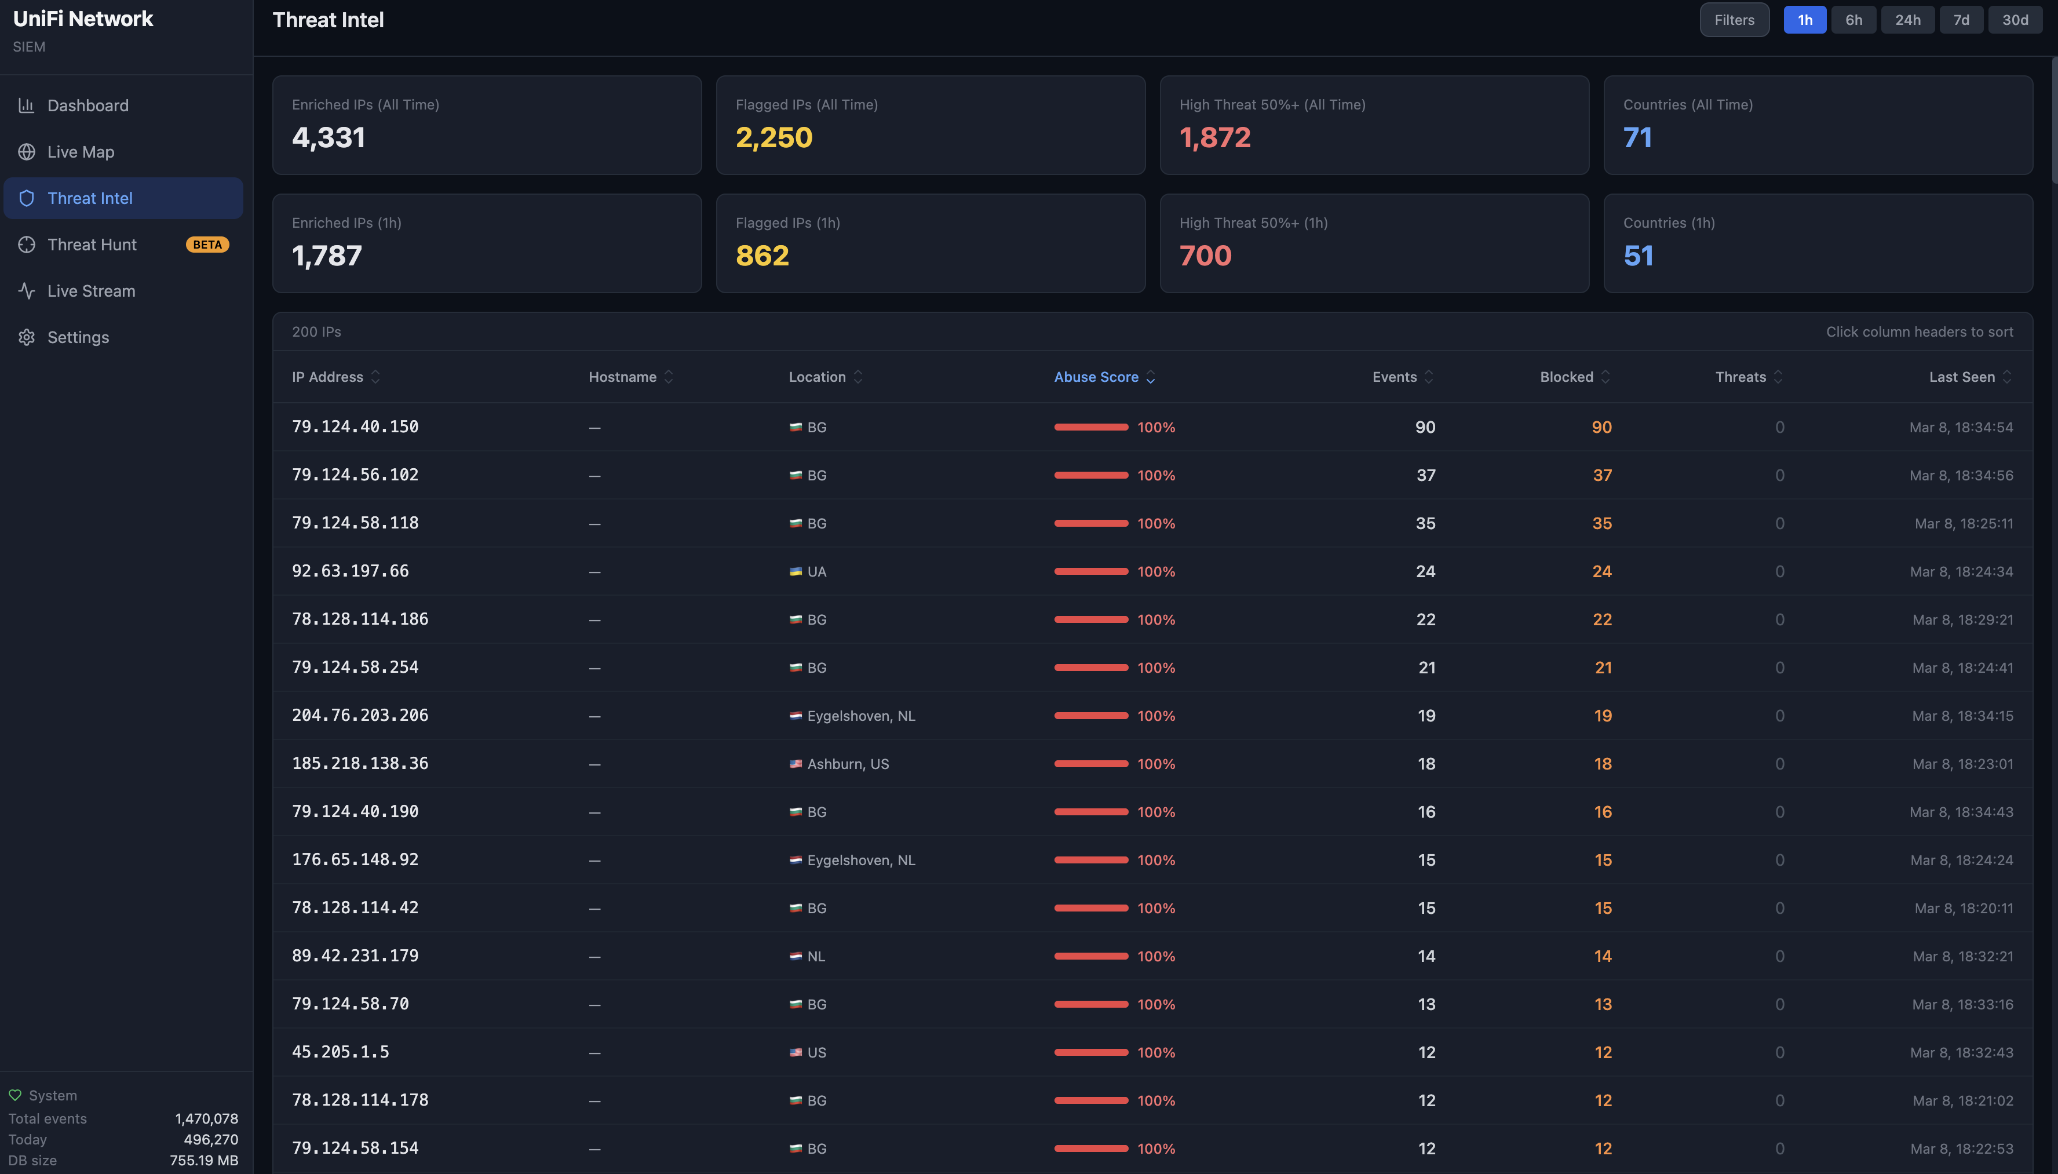This screenshot has width=2058, height=1174.
Task: Switch time range to 6h
Action: [x=1853, y=20]
